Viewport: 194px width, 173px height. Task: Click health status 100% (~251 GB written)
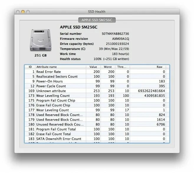coord(111,59)
